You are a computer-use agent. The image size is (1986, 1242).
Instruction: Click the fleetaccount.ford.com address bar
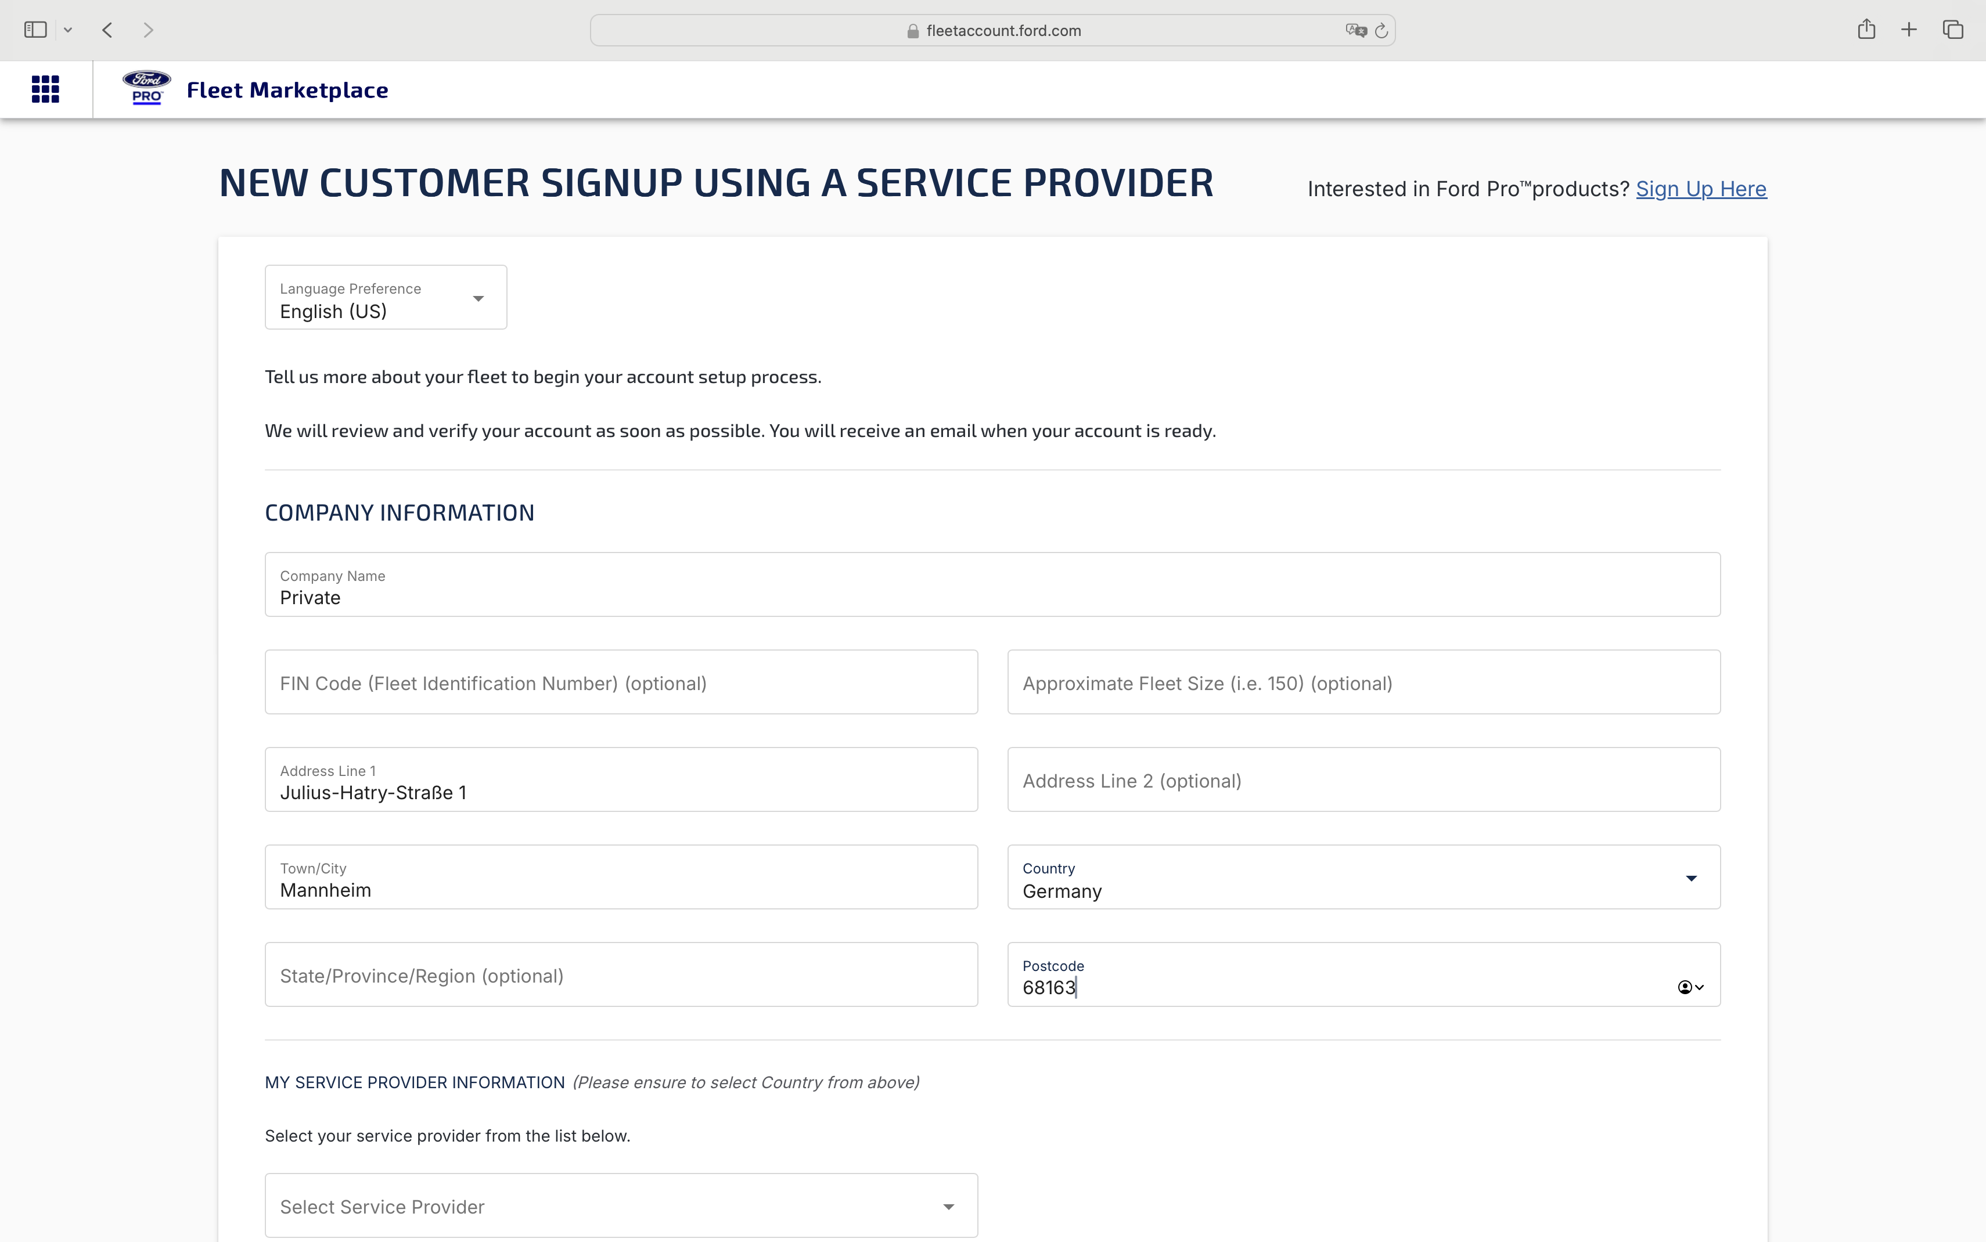tap(992, 30)
